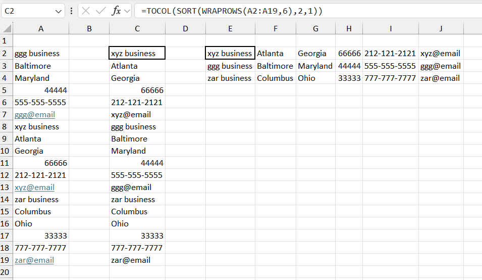The image size is (482, 280).
Task: Click cell C8 'ggg business'
Action: [x=137, y=127]
